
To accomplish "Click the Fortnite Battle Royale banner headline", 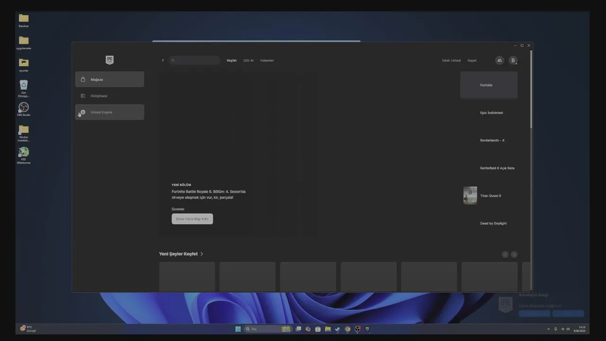I will pyautogui.click(x=208, y=194).
